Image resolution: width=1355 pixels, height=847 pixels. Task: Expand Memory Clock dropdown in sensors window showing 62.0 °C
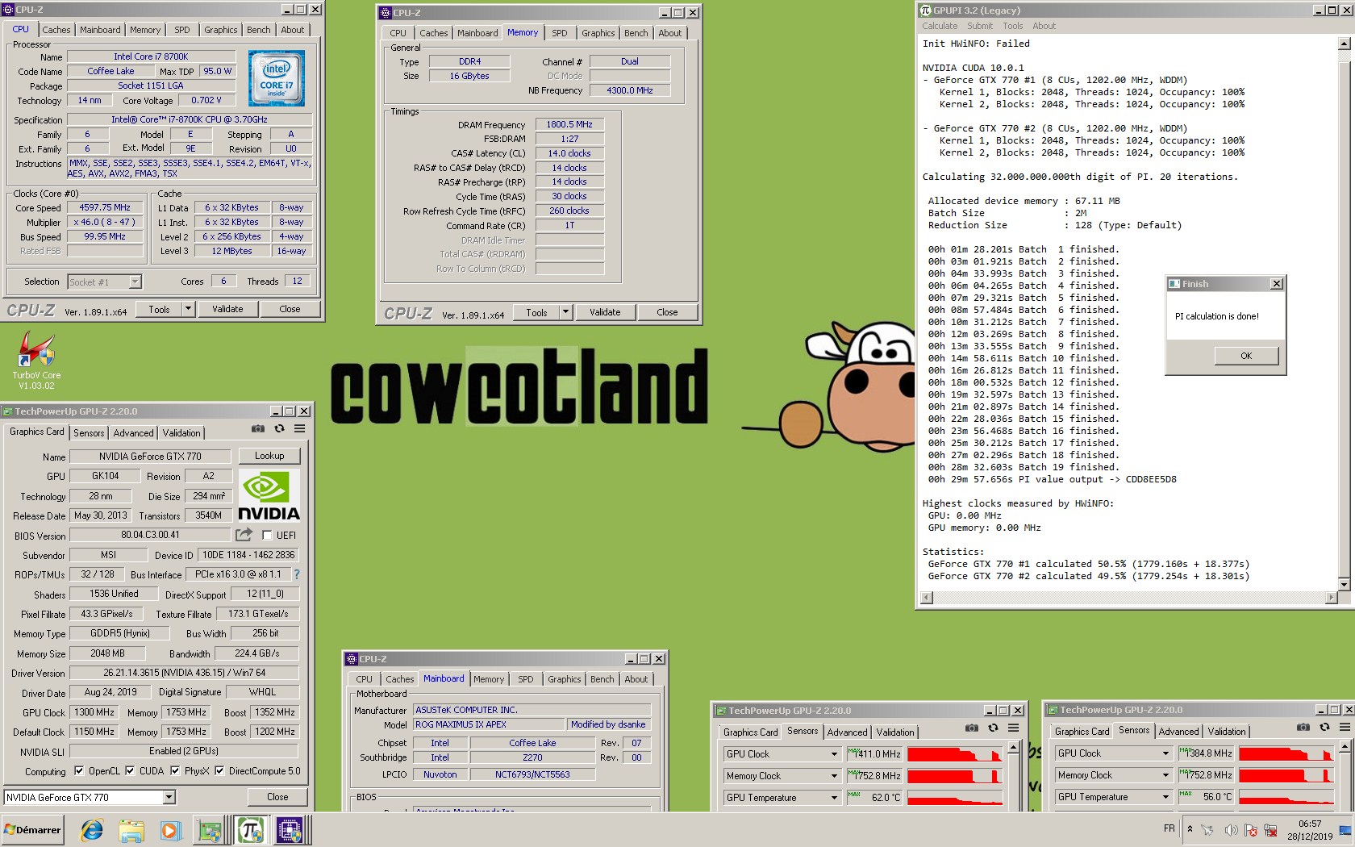[834, 776]
